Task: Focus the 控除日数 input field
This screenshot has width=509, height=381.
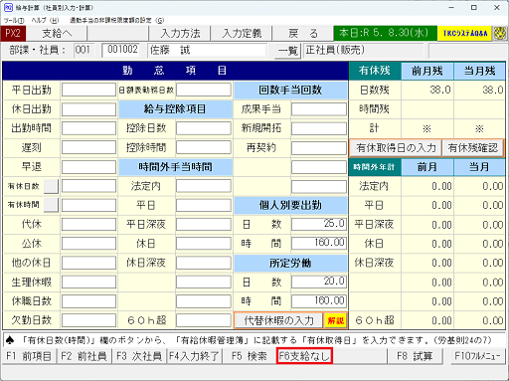Action: 204,128
